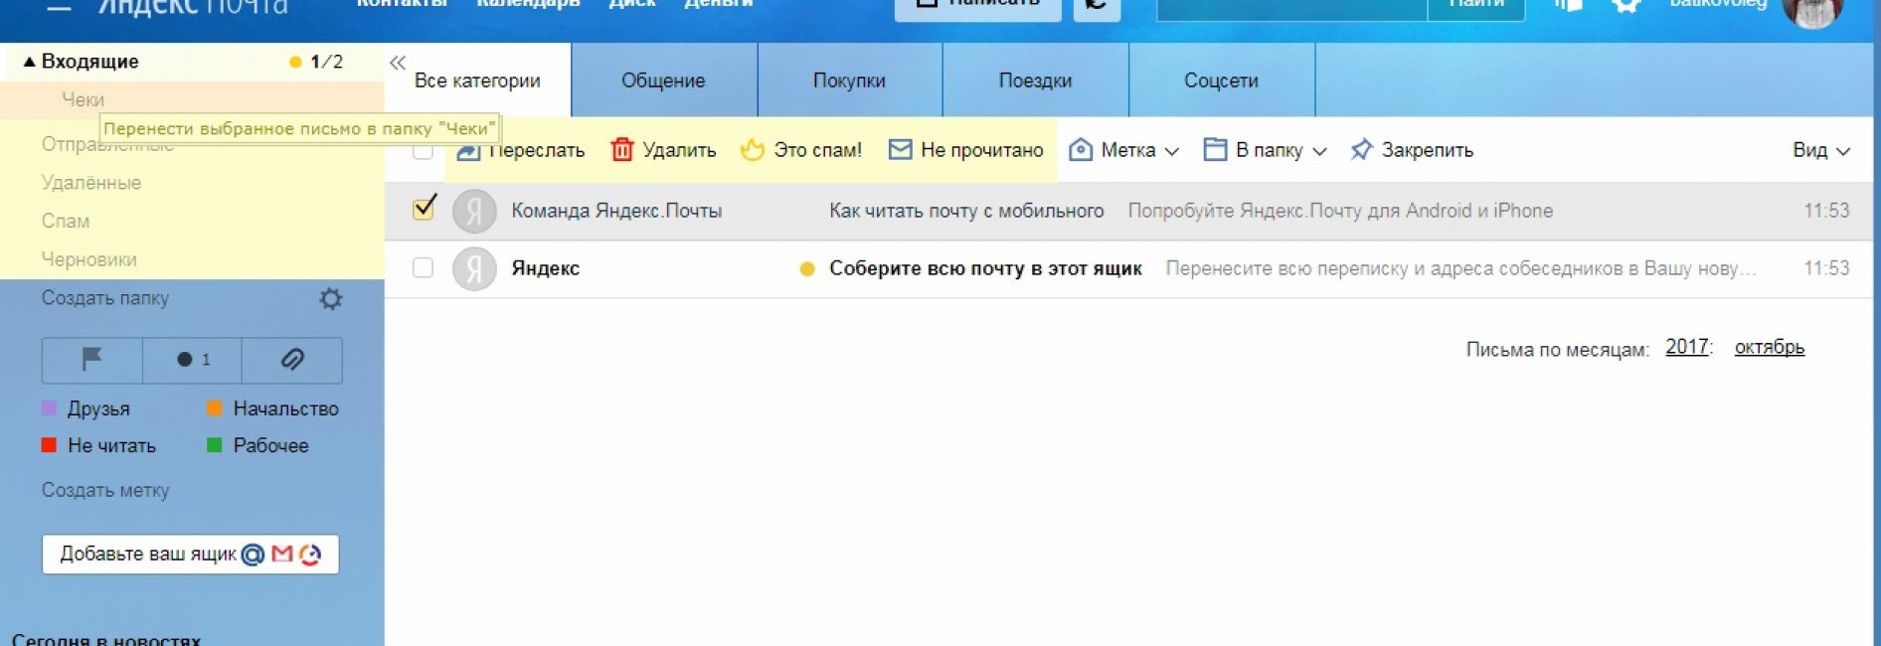Image resolution: width=1881 pixels, height=646 pixels.
Task: Open the Метка dropdown
Action: (x=1123, y=150)
